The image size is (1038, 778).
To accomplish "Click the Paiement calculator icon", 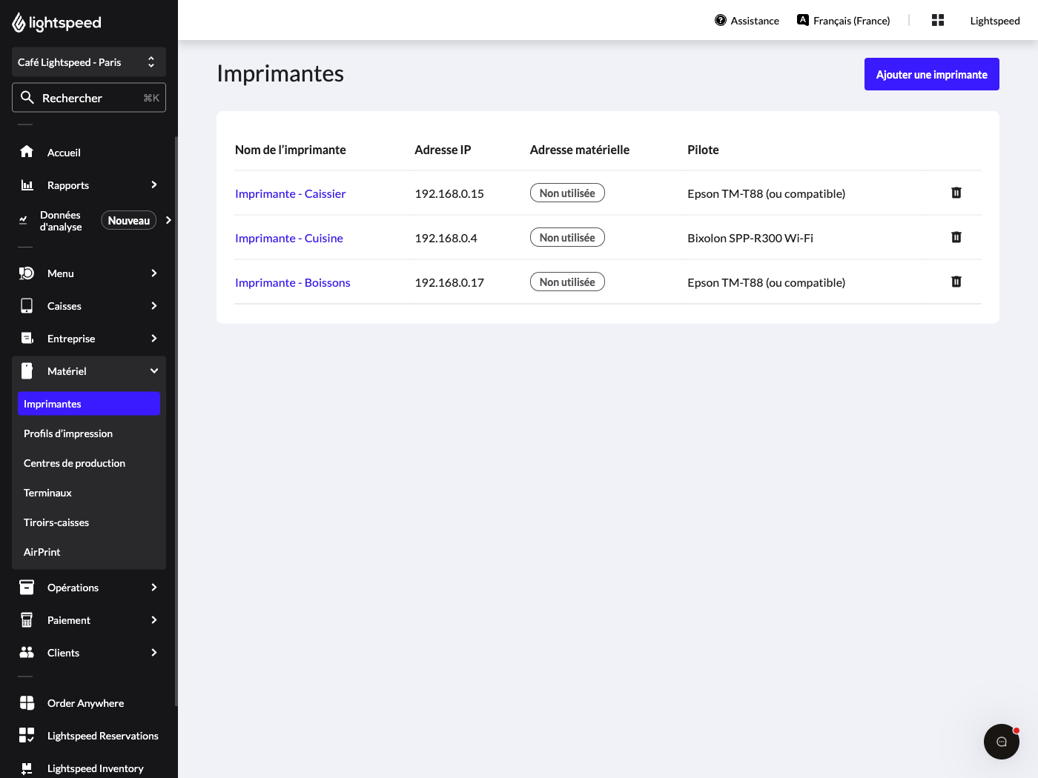I will click(x=27, y=620).
